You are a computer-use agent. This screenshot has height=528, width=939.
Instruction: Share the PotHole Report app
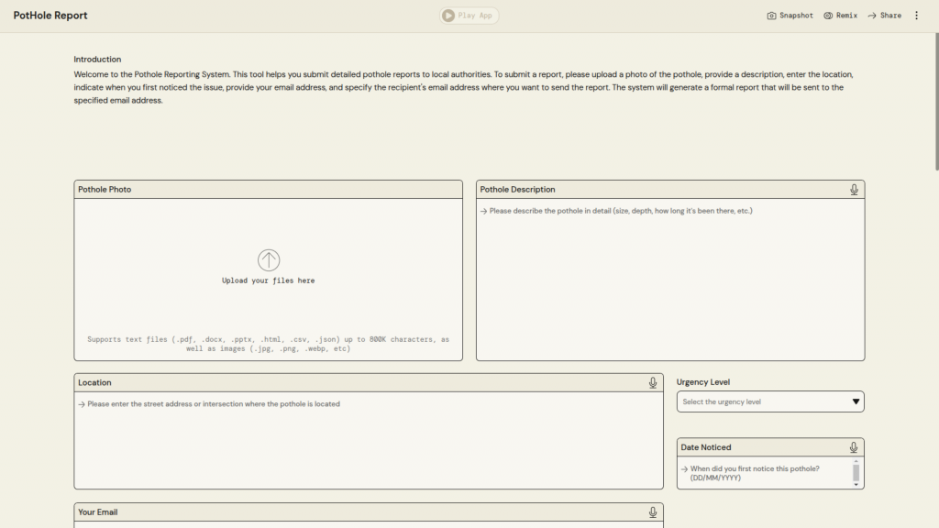pos(884,16)
